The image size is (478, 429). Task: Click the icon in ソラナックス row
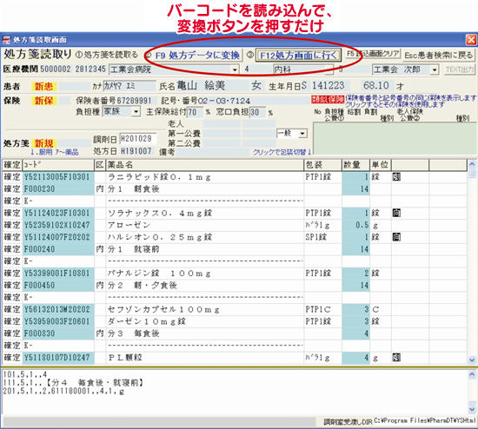[x=396, y=213]
